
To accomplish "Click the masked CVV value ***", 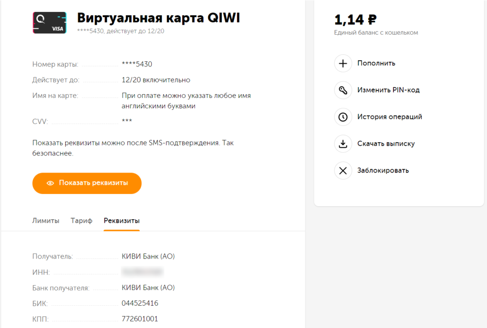I will coord(127,121).
